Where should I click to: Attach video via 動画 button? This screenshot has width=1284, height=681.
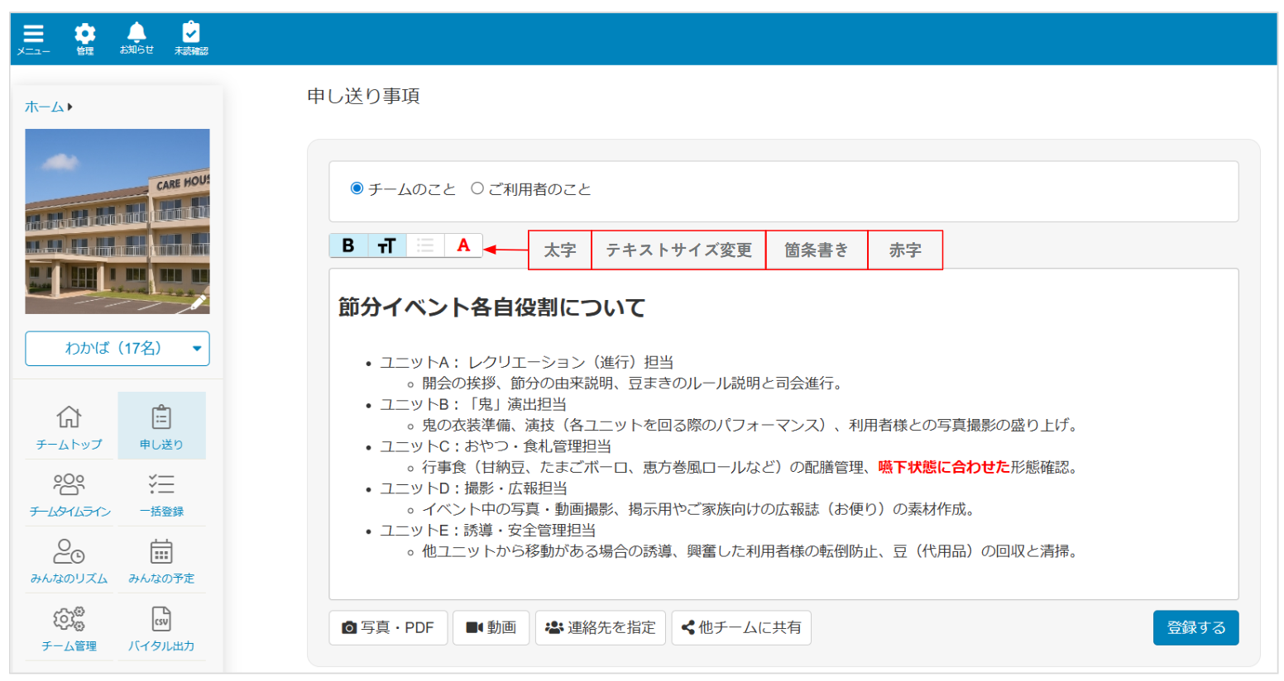[x=491, y=627]
